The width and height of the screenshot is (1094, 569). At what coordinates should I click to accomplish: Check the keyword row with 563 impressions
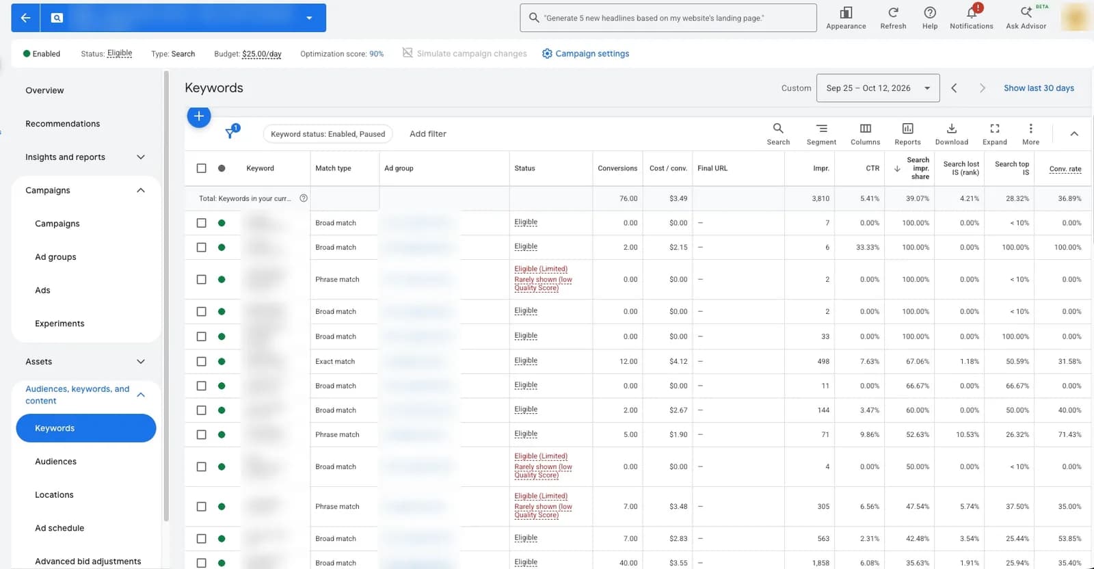tap(201, 539)
